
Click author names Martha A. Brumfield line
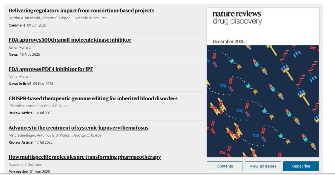click(x=57, y=18)
